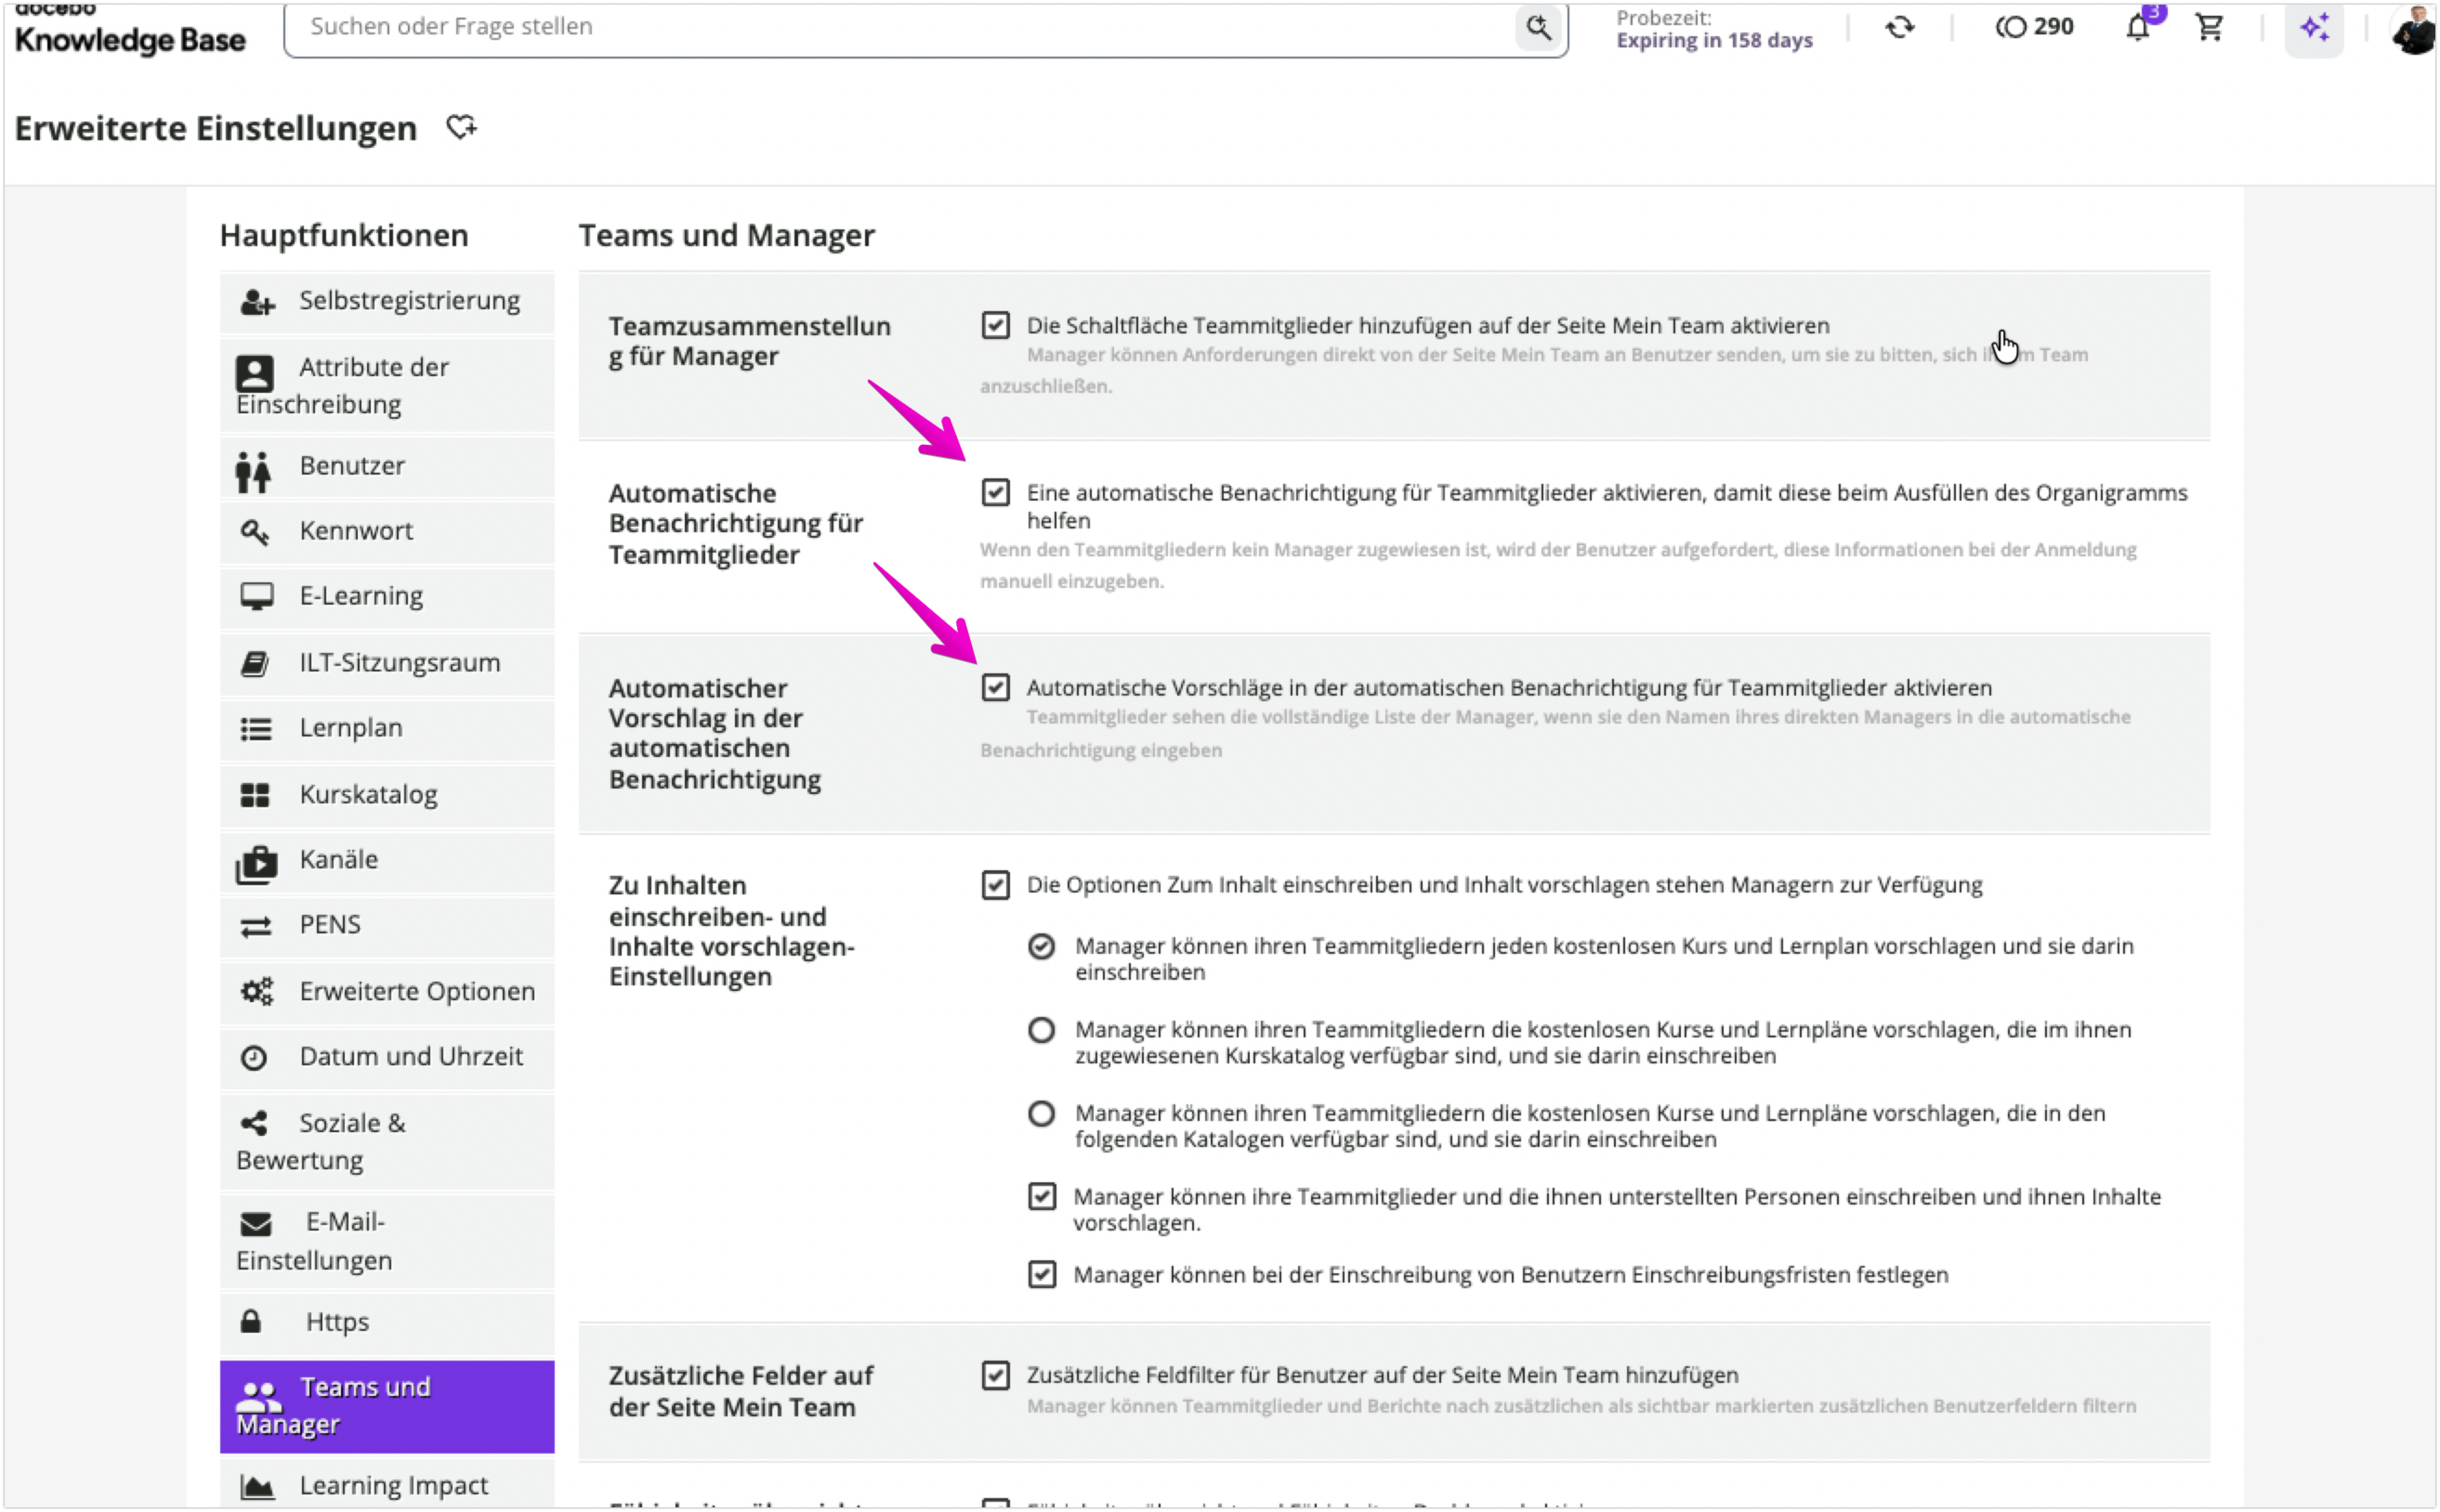Toggle Teammitglieder hinzufügen button checkbox
2440x1512 pixels.
pos(996,325)
